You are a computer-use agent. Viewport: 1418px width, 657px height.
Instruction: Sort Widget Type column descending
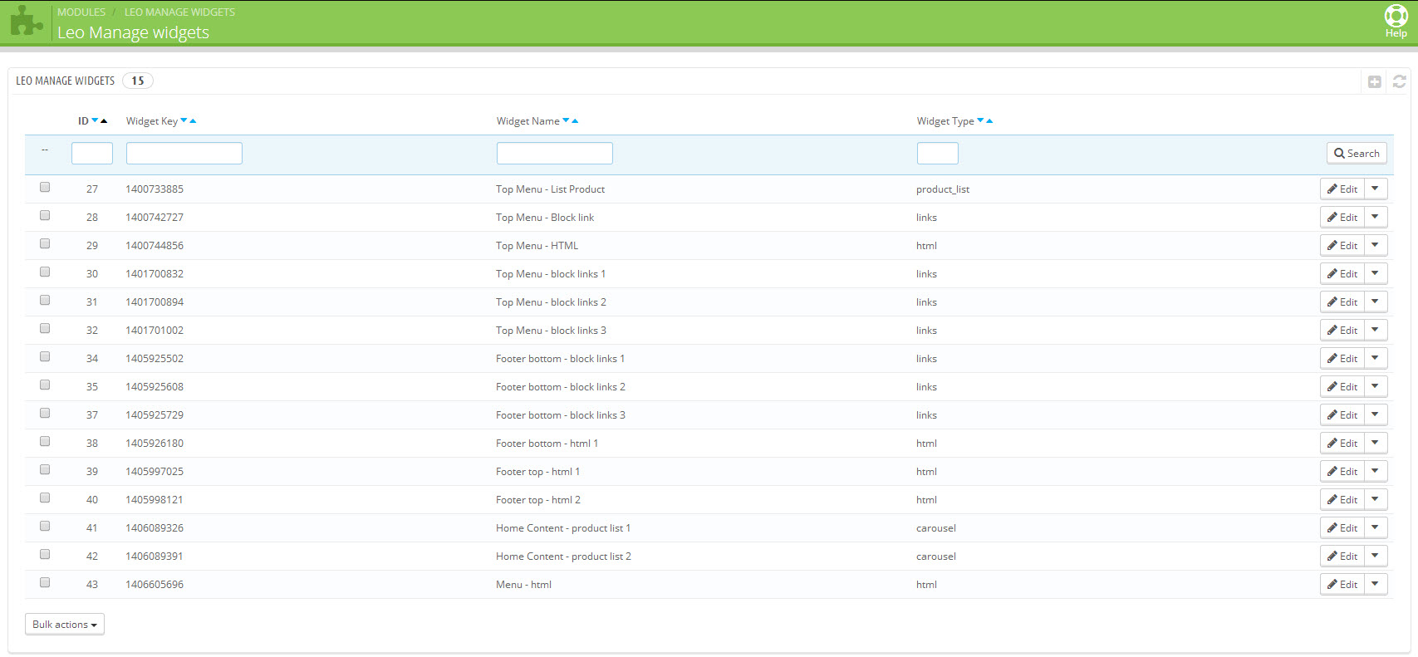(980, 121)
